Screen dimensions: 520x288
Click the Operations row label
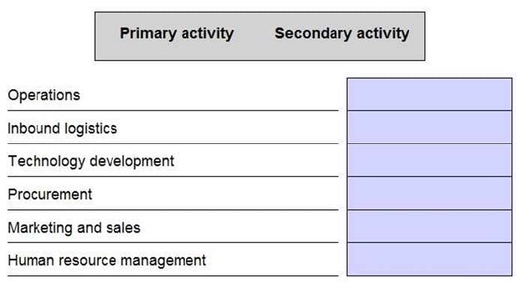(x=44, y=95)
